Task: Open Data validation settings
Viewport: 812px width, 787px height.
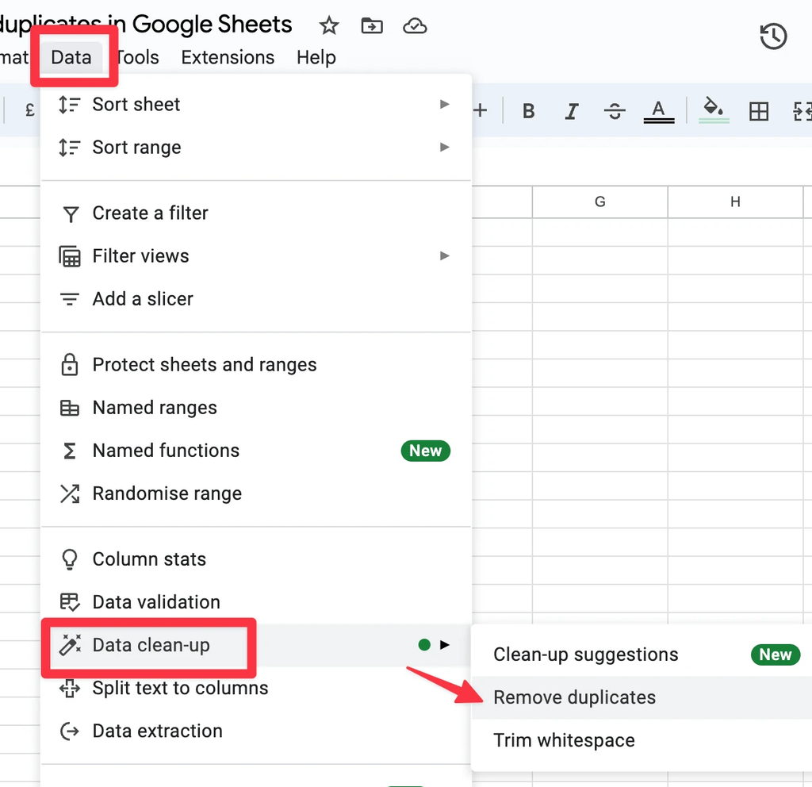Action: (156, 602)
